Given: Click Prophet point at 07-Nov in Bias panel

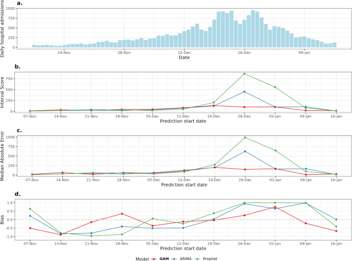Looking at the screenshot, I should (30, 209).
